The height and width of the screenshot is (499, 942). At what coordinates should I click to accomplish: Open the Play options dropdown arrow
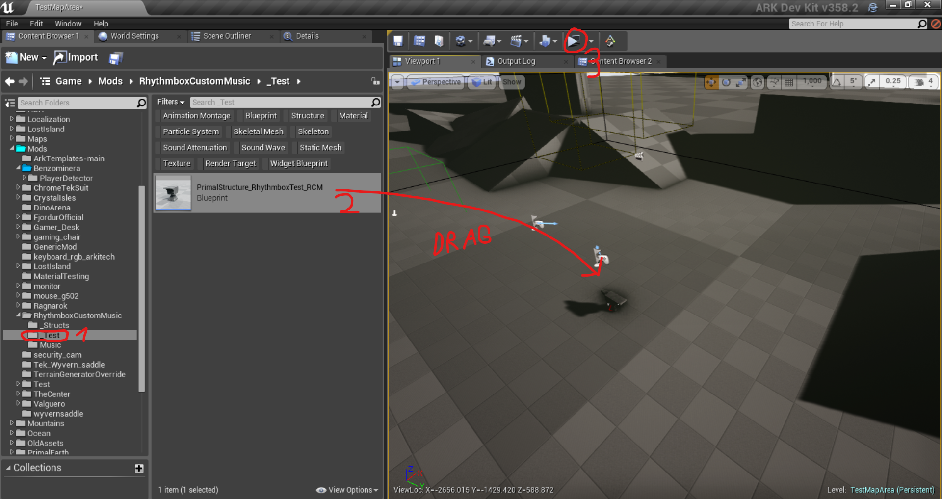pyautogui.click(x=591, y=41)
